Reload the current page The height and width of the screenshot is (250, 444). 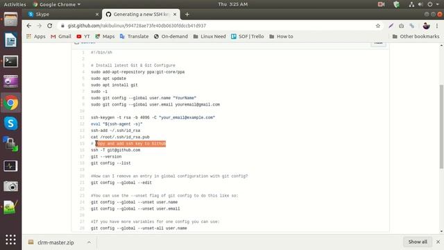point(49,26)
